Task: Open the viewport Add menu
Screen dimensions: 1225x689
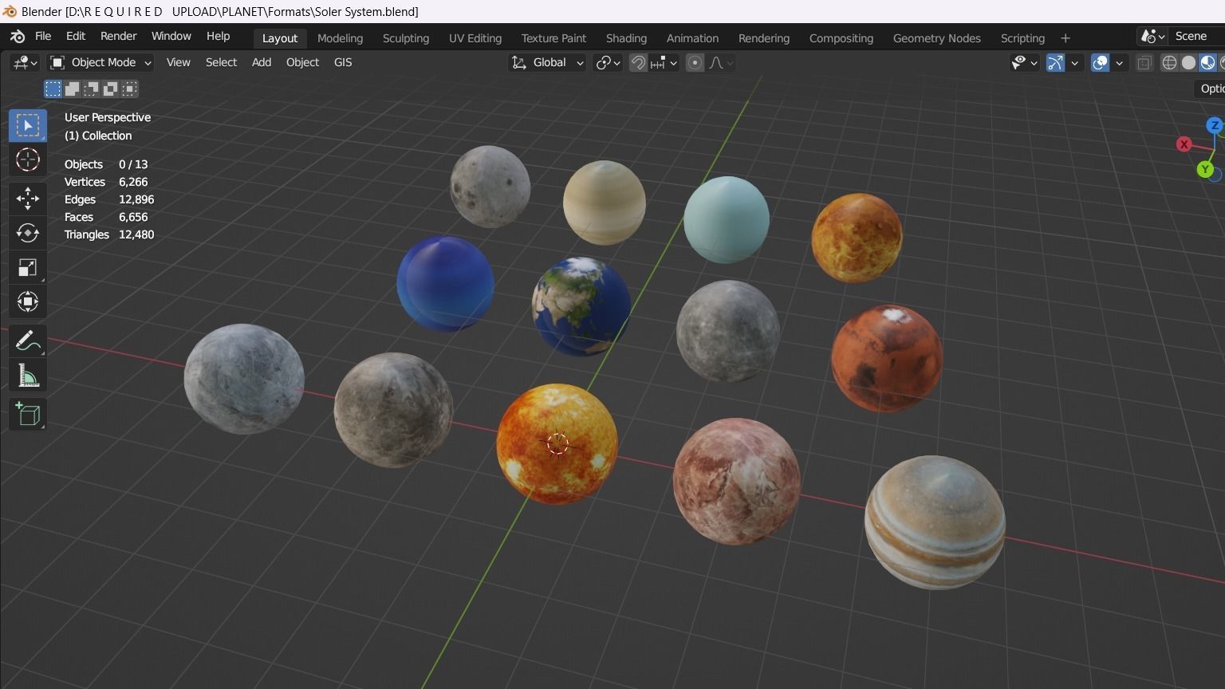Action: pyautogui.click(x=262, y=62)
